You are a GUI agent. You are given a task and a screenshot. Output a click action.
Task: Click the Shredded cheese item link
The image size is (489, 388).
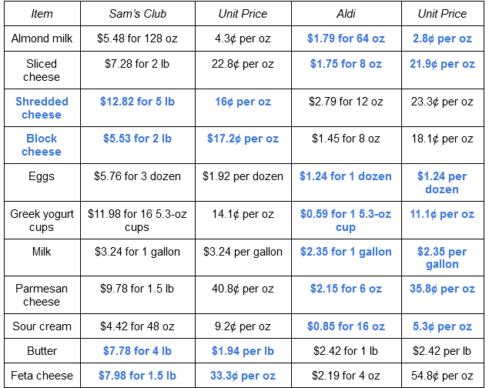[x=42, y=108]
